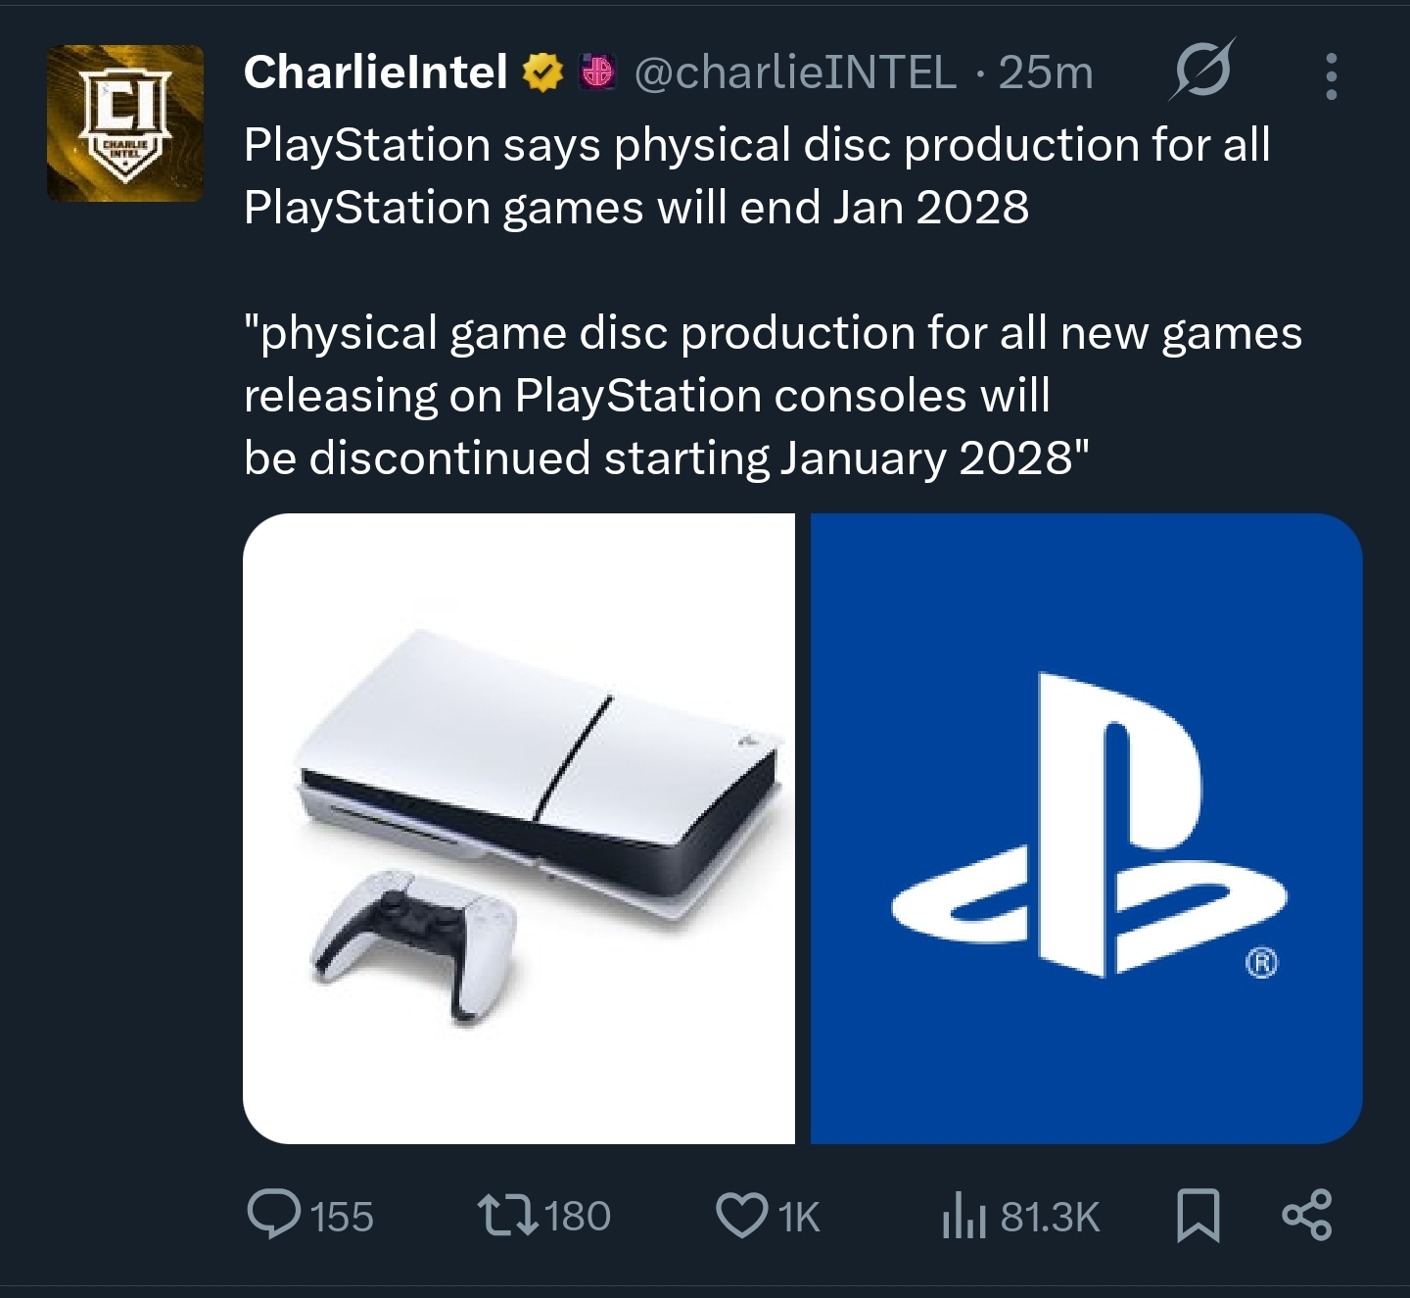Click the 1K likes count
Image resolution: width=1410 pixels, height=1298 pixels.
point(799,1217)
